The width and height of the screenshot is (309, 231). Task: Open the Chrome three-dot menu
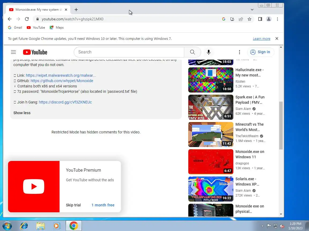click(x=277, y=19)
